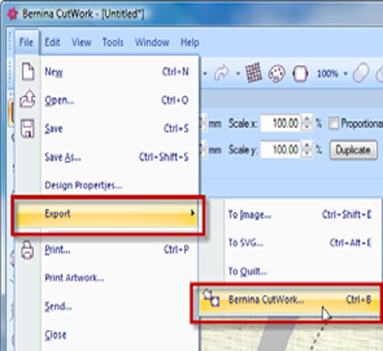Click the Bernina CutWork export icon
Screen dimensions: 383x351
tap(211, 298)
